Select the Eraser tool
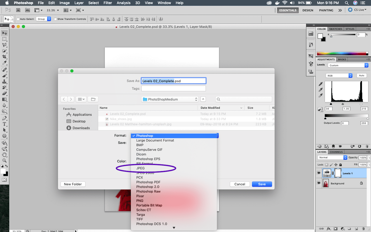371x232 pixels. (4, 93)
